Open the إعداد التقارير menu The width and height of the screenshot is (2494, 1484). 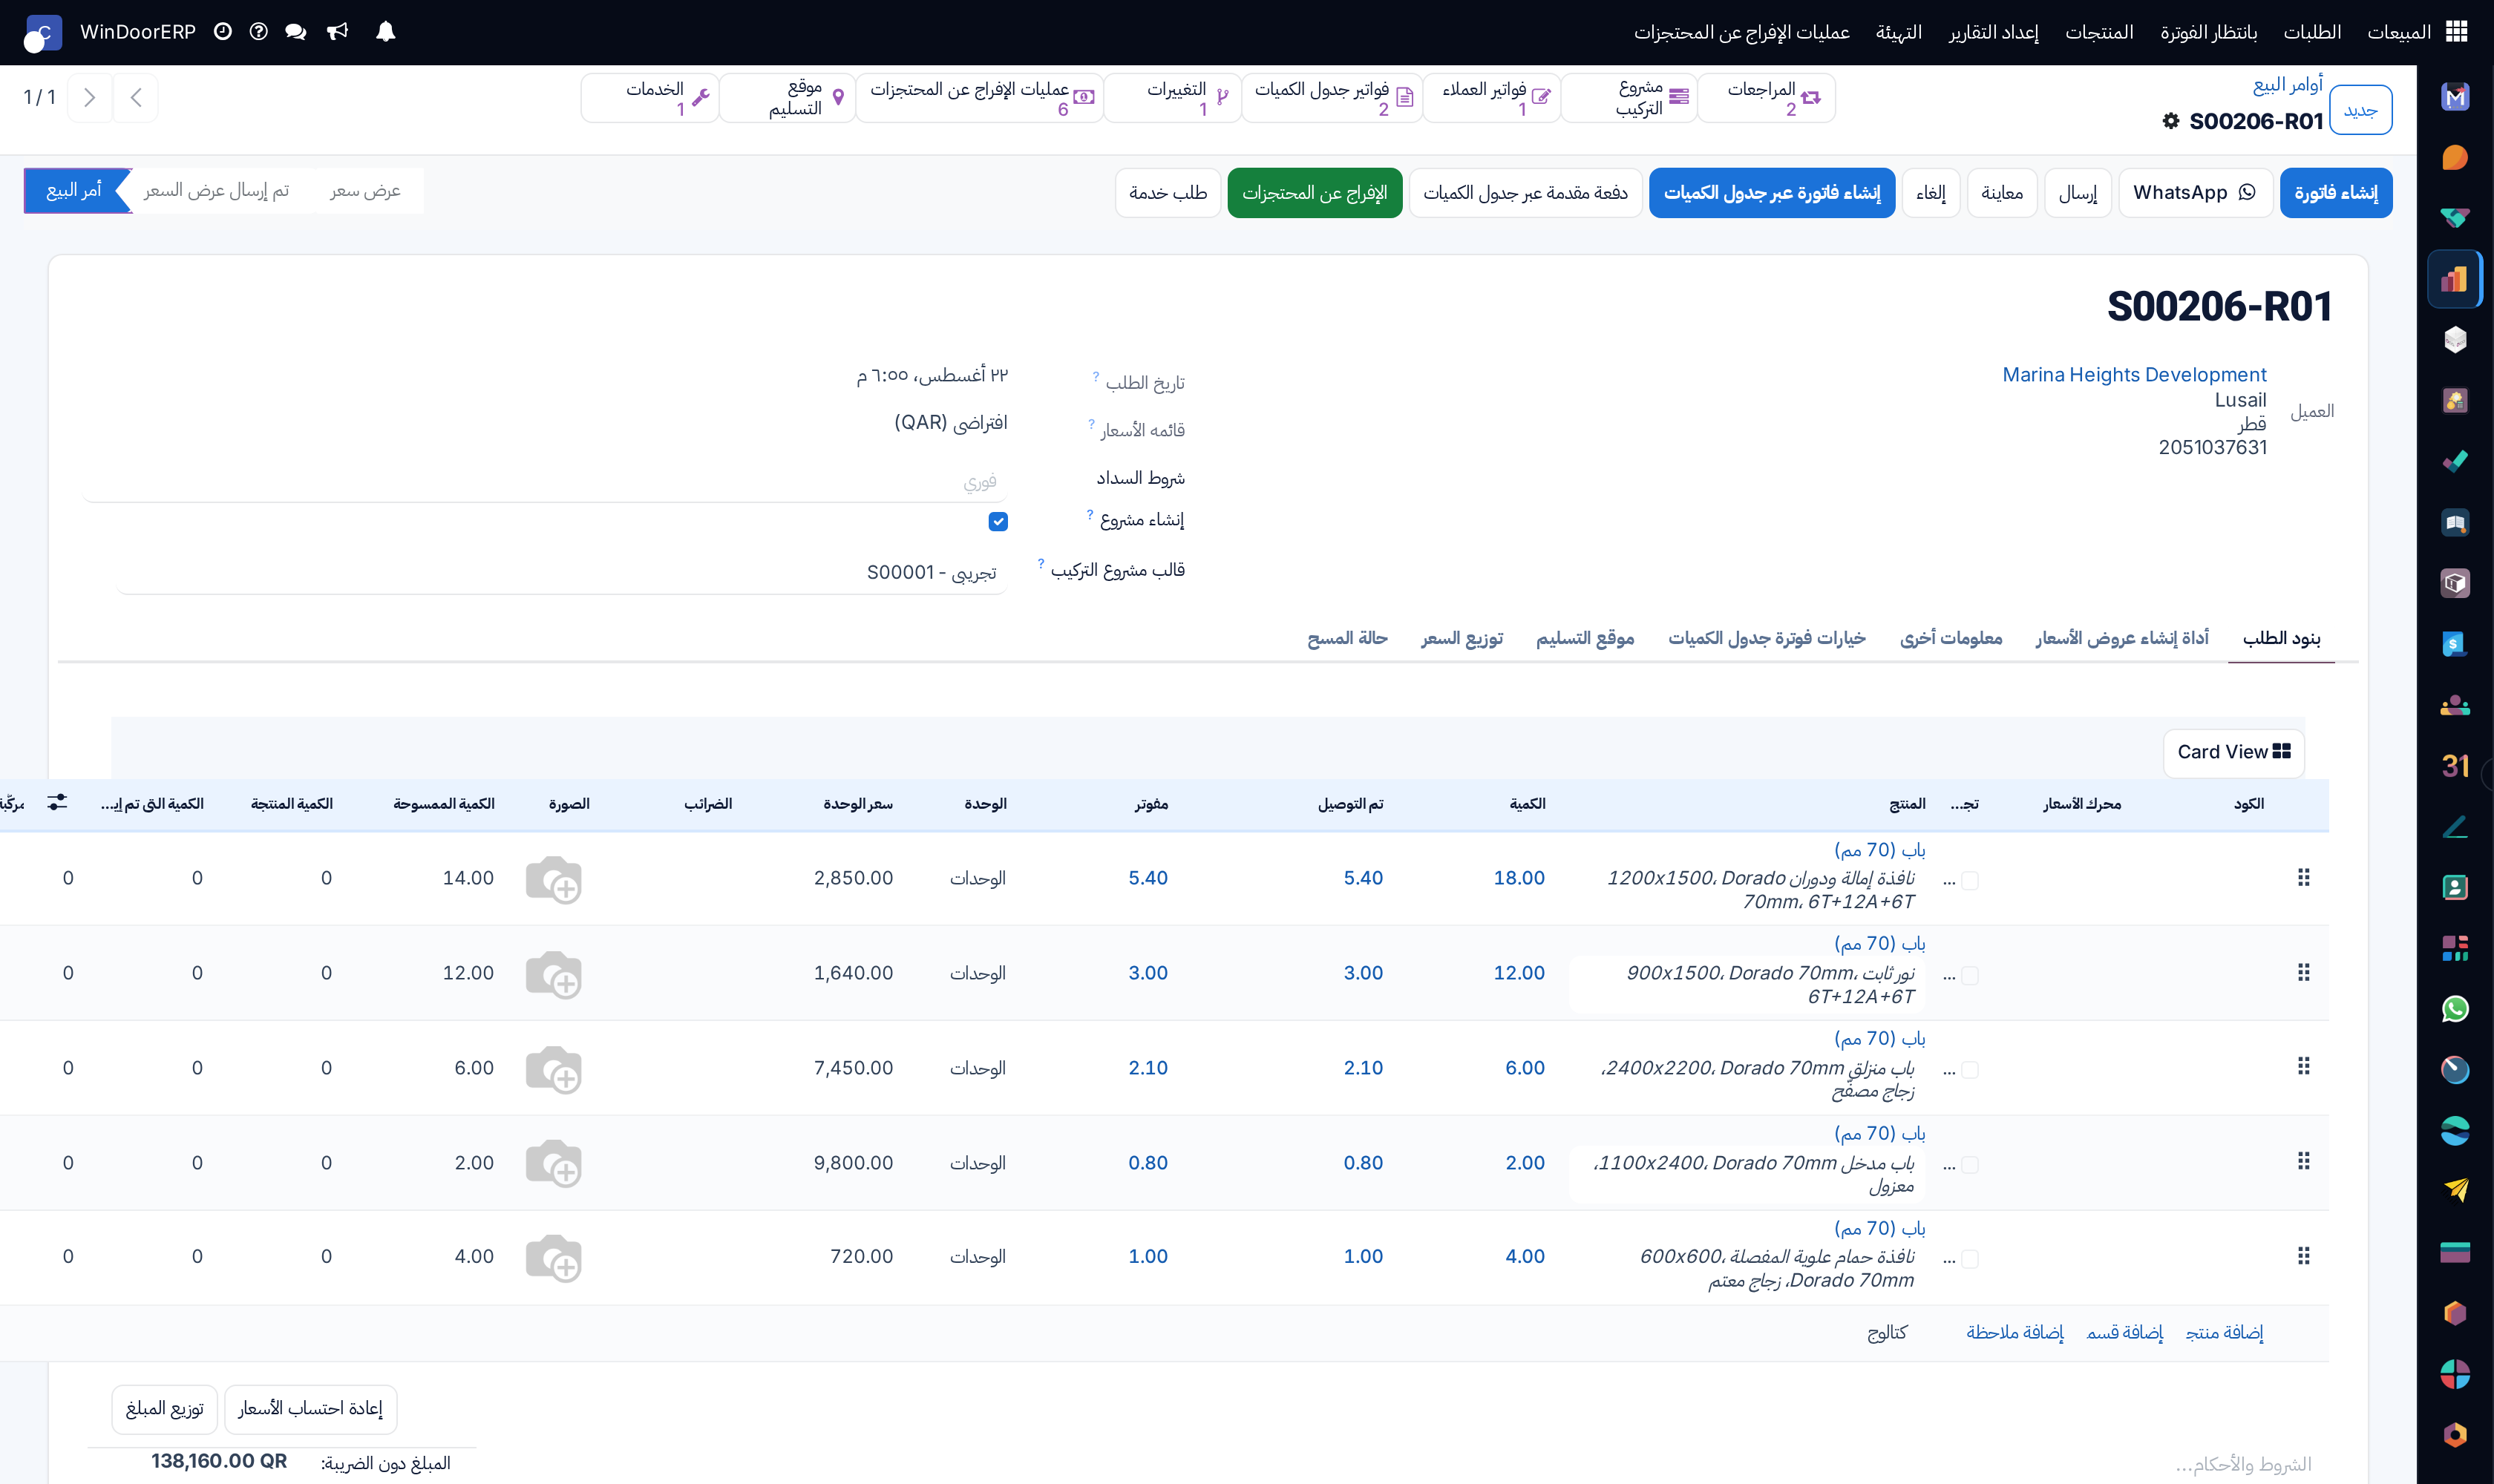tap(1993, 32)
